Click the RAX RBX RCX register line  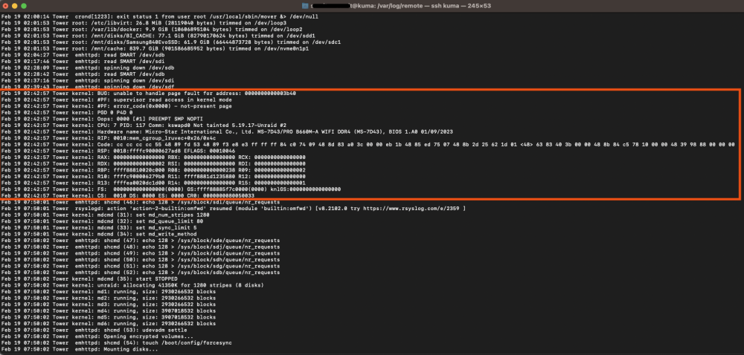point(153,157)
